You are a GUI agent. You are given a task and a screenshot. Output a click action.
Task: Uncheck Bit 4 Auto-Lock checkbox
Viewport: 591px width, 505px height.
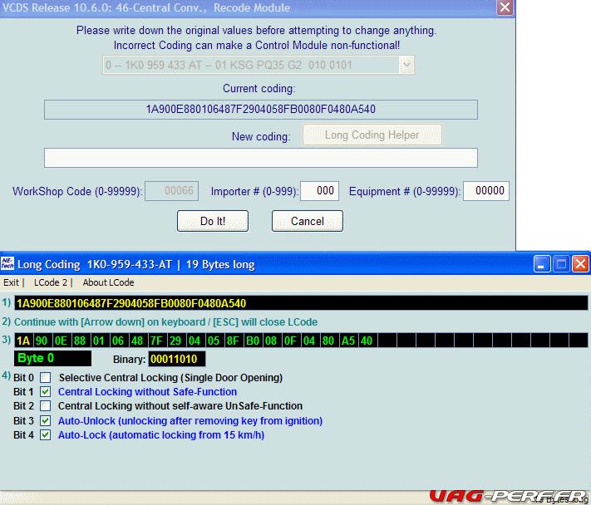(x=45, y=435)
